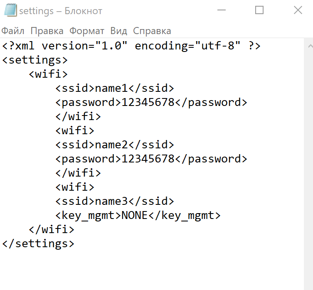Click on the name1 ssid text
This screenshot has height=290, width=313.
pyautogui.click(x=111, y=88)
